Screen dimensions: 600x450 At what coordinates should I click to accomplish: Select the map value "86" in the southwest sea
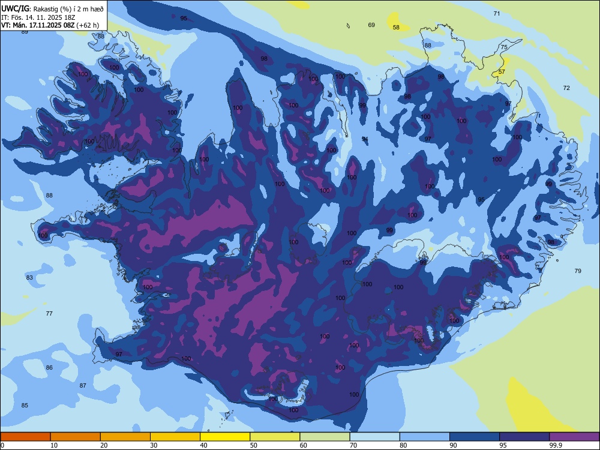(49, 368)
